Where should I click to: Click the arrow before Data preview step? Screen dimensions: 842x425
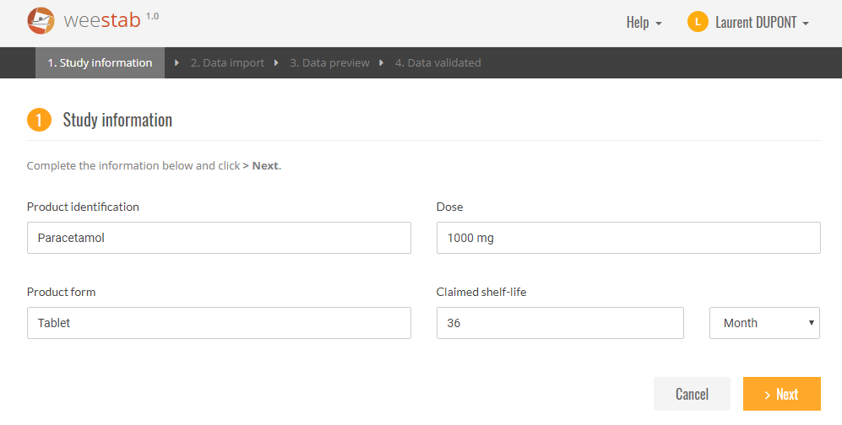[x=276, y=62]
